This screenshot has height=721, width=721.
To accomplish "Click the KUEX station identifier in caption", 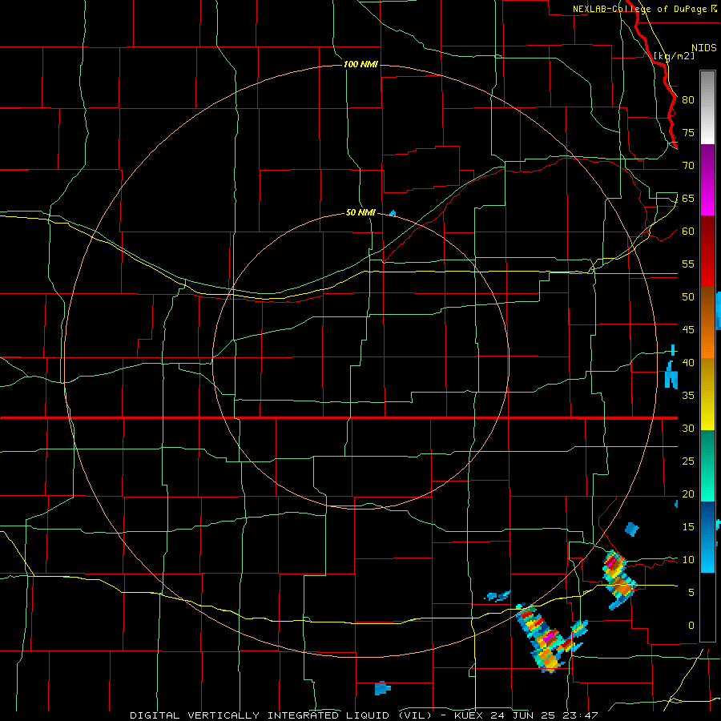I will (x=469, y=715).
